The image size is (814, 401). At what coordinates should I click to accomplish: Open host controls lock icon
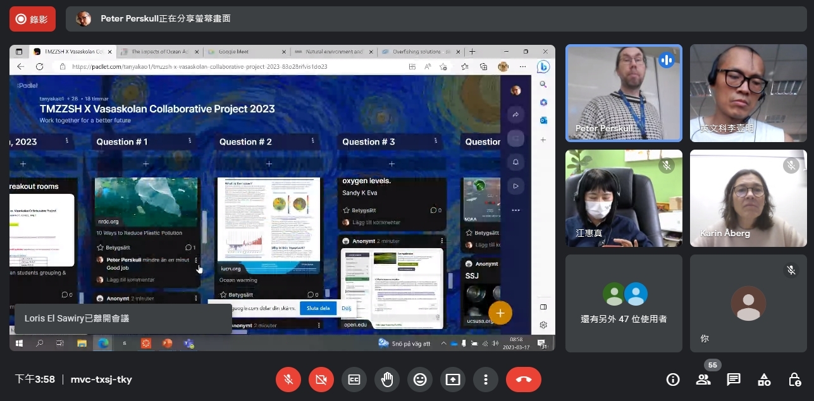(794, 380)
